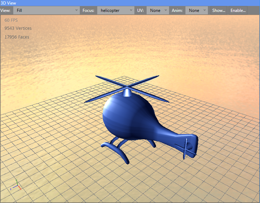The image size is (260, 203).
Task: Select the helicopter's tail boom
Action: [168, 131]
